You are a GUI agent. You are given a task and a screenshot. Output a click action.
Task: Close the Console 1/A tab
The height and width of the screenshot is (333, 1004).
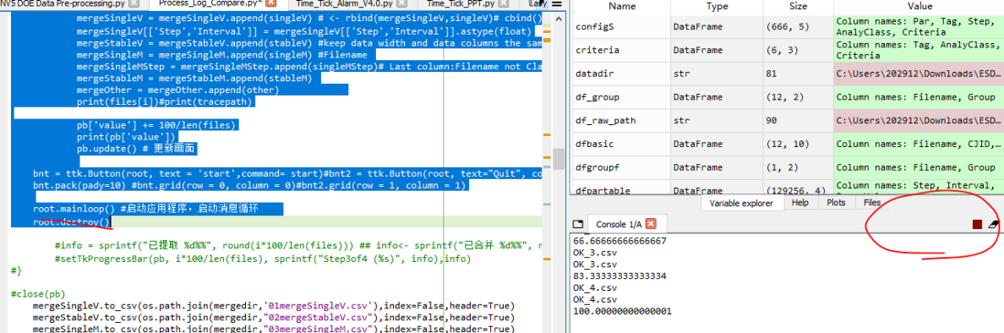point(651,224)
